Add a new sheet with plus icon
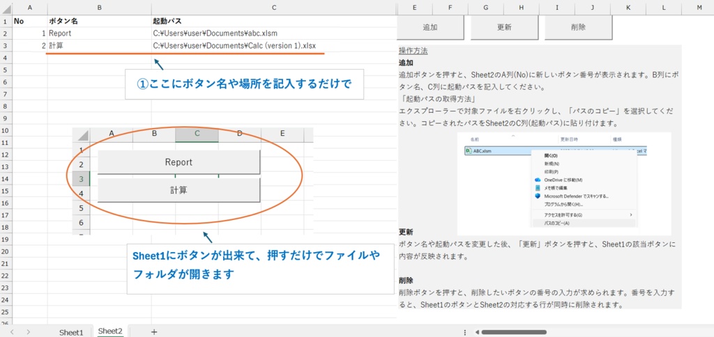The image size is (714, 337). [x=154, y=332]
